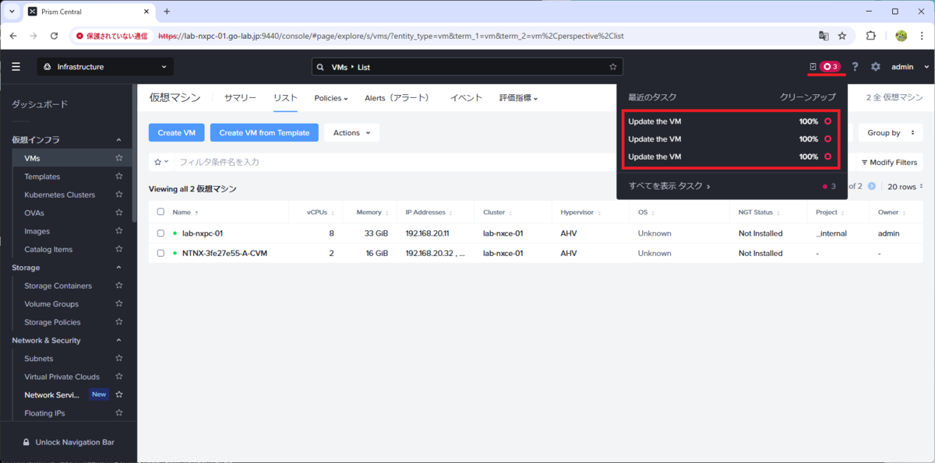This screenshot has width=935, height=463.
Task: Bookmark the VMs List search with star
Action: 613,67
